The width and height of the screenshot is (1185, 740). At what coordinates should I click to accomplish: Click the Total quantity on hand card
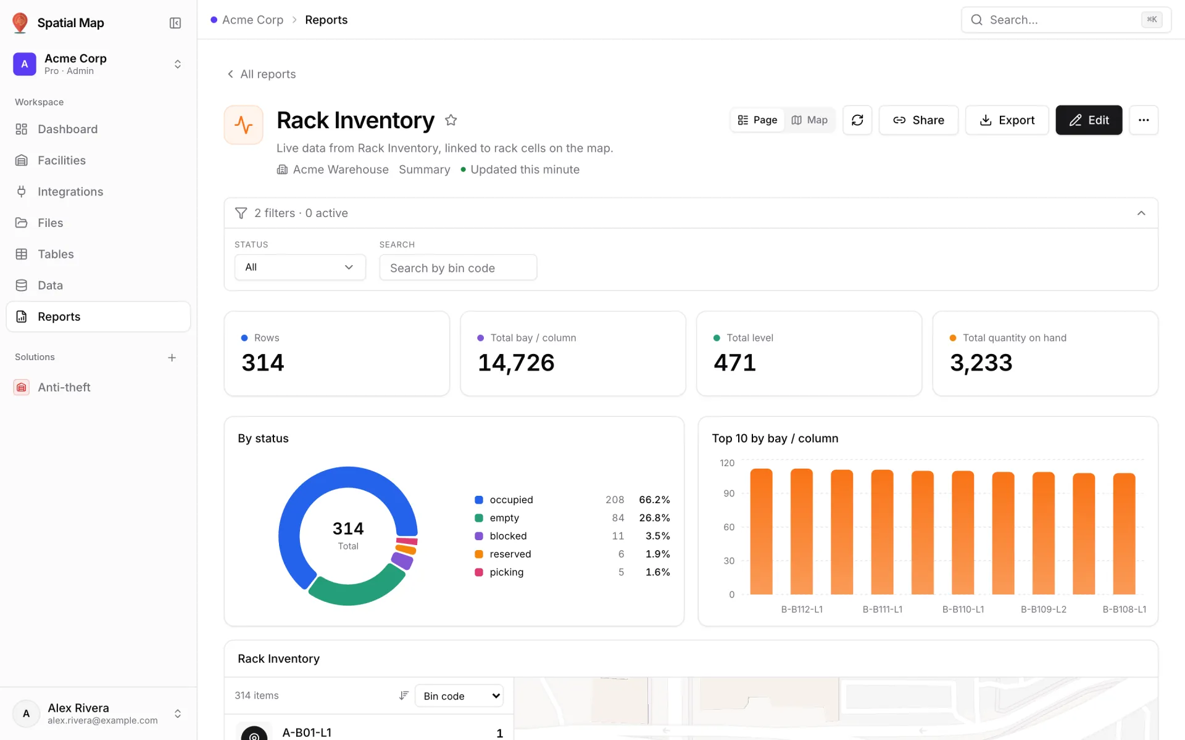click(1045, 353)
